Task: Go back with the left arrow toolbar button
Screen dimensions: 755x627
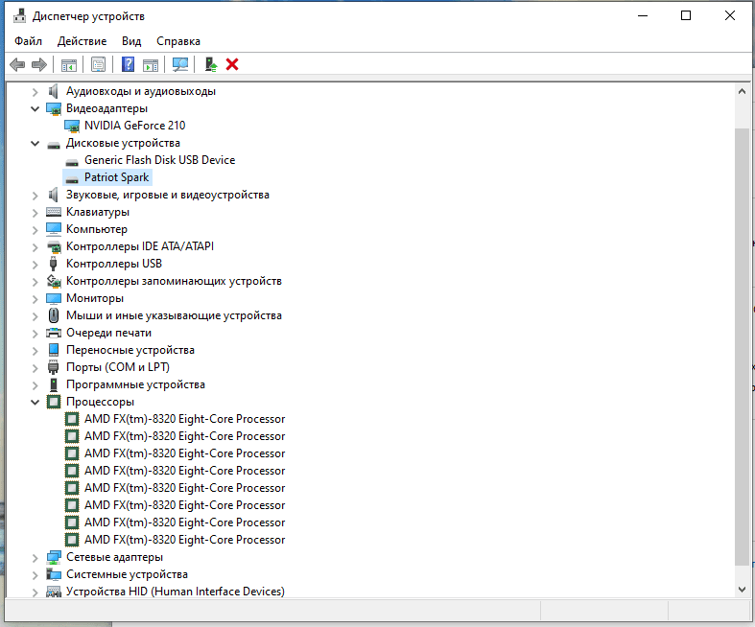Action: 17,64
